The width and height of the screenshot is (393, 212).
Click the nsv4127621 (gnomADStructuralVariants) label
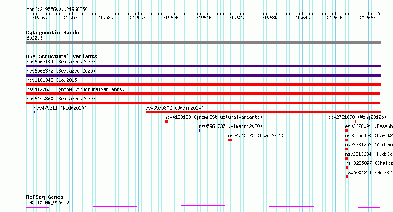click(76, 89)
